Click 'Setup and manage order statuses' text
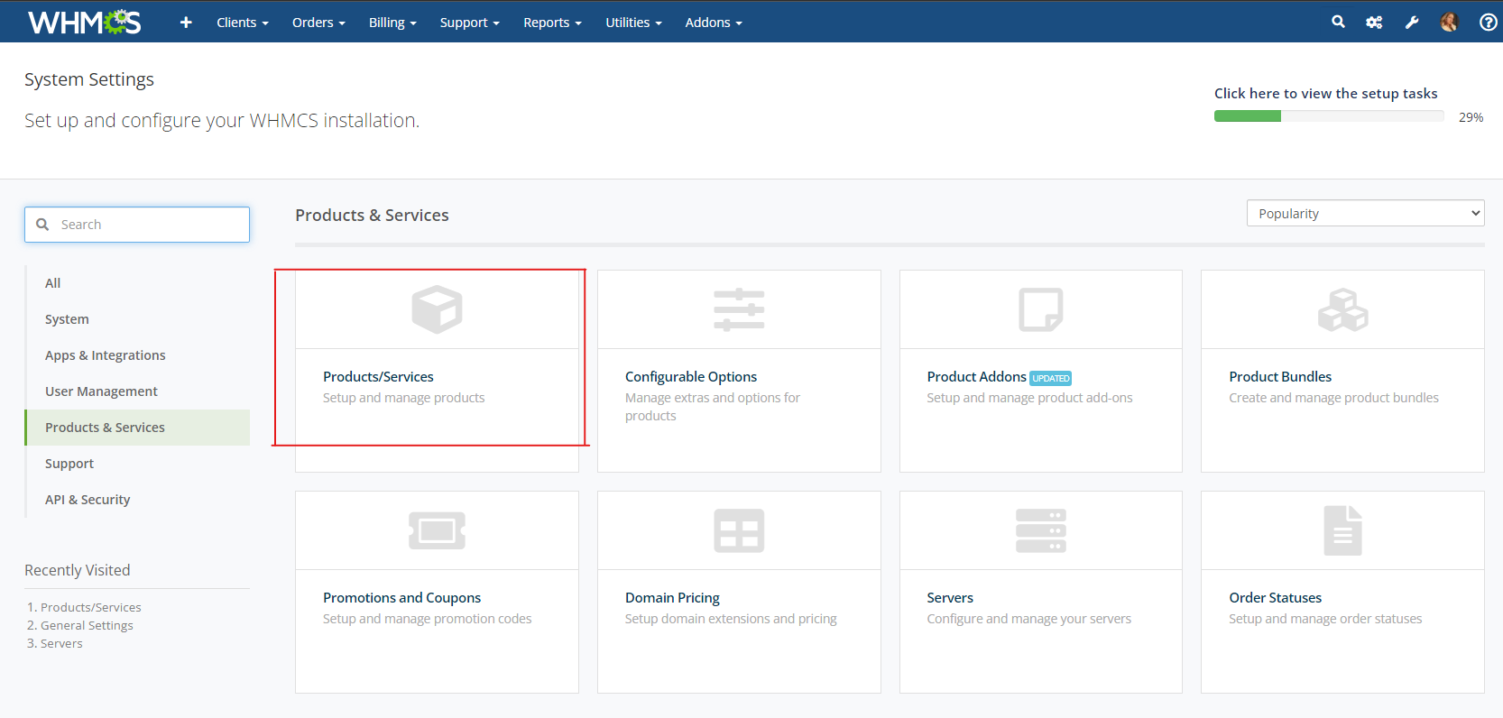This screenshot has width=1503, height=718. pos(1325,619)
